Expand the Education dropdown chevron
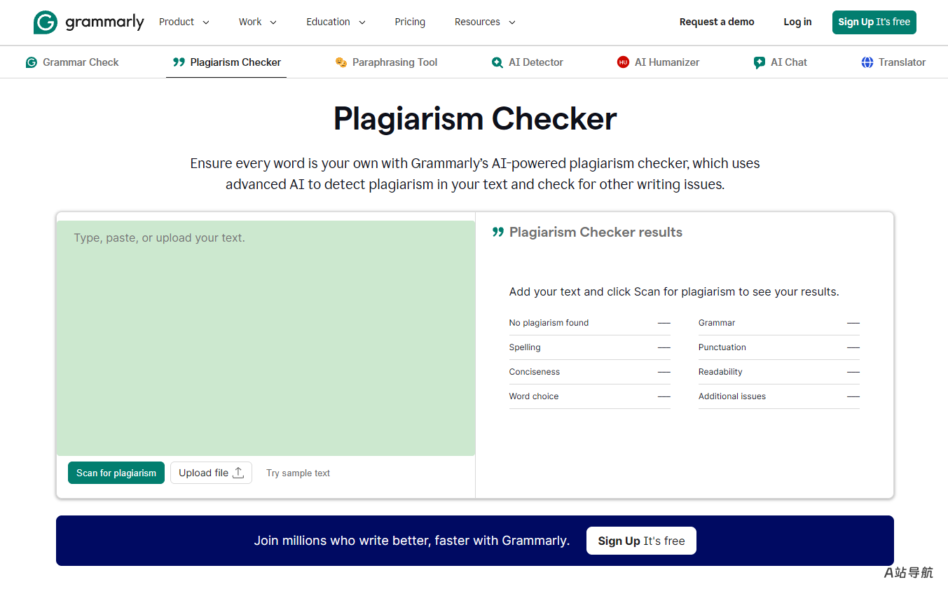The height and width of the screenshot is (603, 948). [362, 22]
